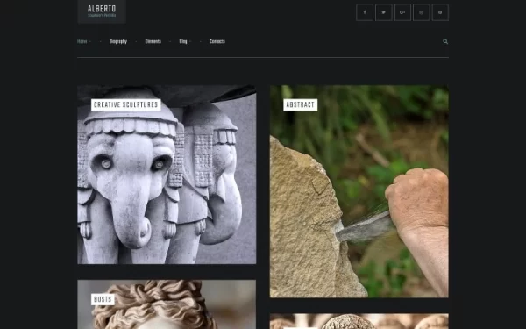
Task: Go to the Home menu item
Action: [x=82, y=41]
